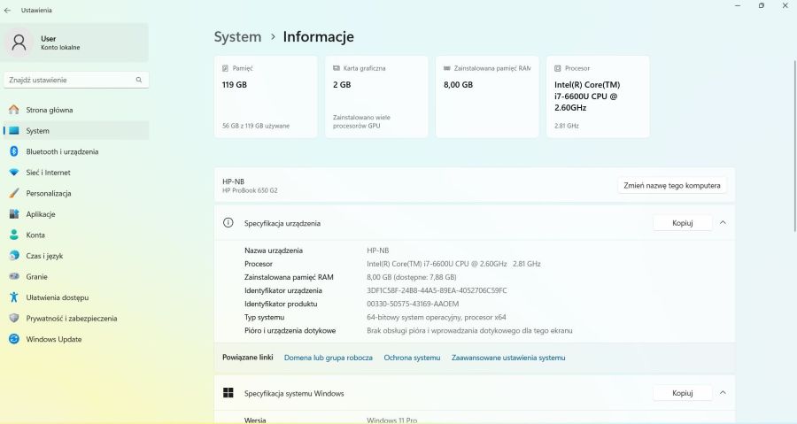Image resolution: width=797 pixels, height=424 pixels.
Task: Collapse the Specyfikacja urządzenia section chevron
Action: pos(723,222)
